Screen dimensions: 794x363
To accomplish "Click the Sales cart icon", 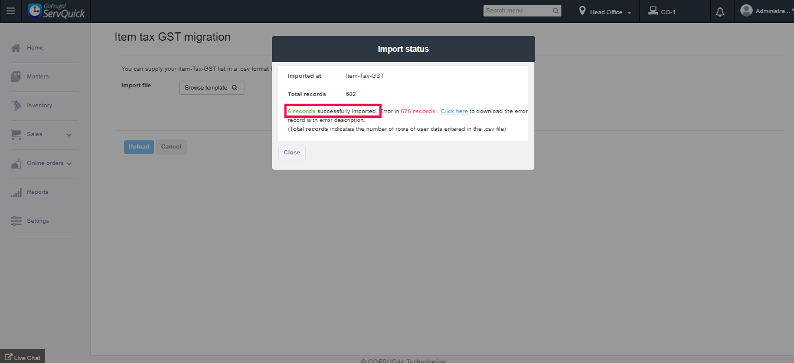I will [x=16, y=134].
